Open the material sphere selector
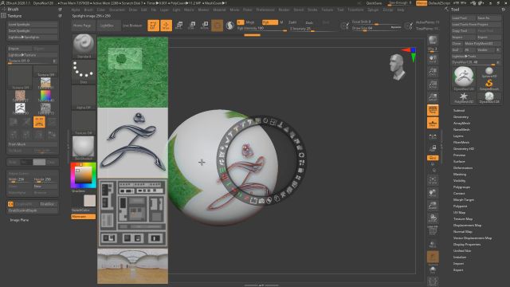The height and width of the screenshot is (287, 510). click(x=84, y=148)
